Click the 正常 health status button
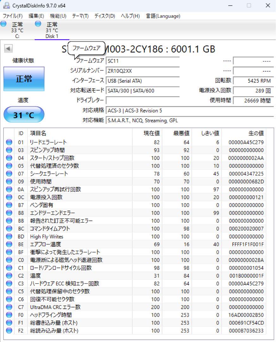The image size is (276, 342). [24, 79]
